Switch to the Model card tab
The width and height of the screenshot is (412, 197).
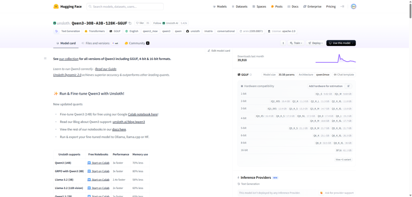66,43
